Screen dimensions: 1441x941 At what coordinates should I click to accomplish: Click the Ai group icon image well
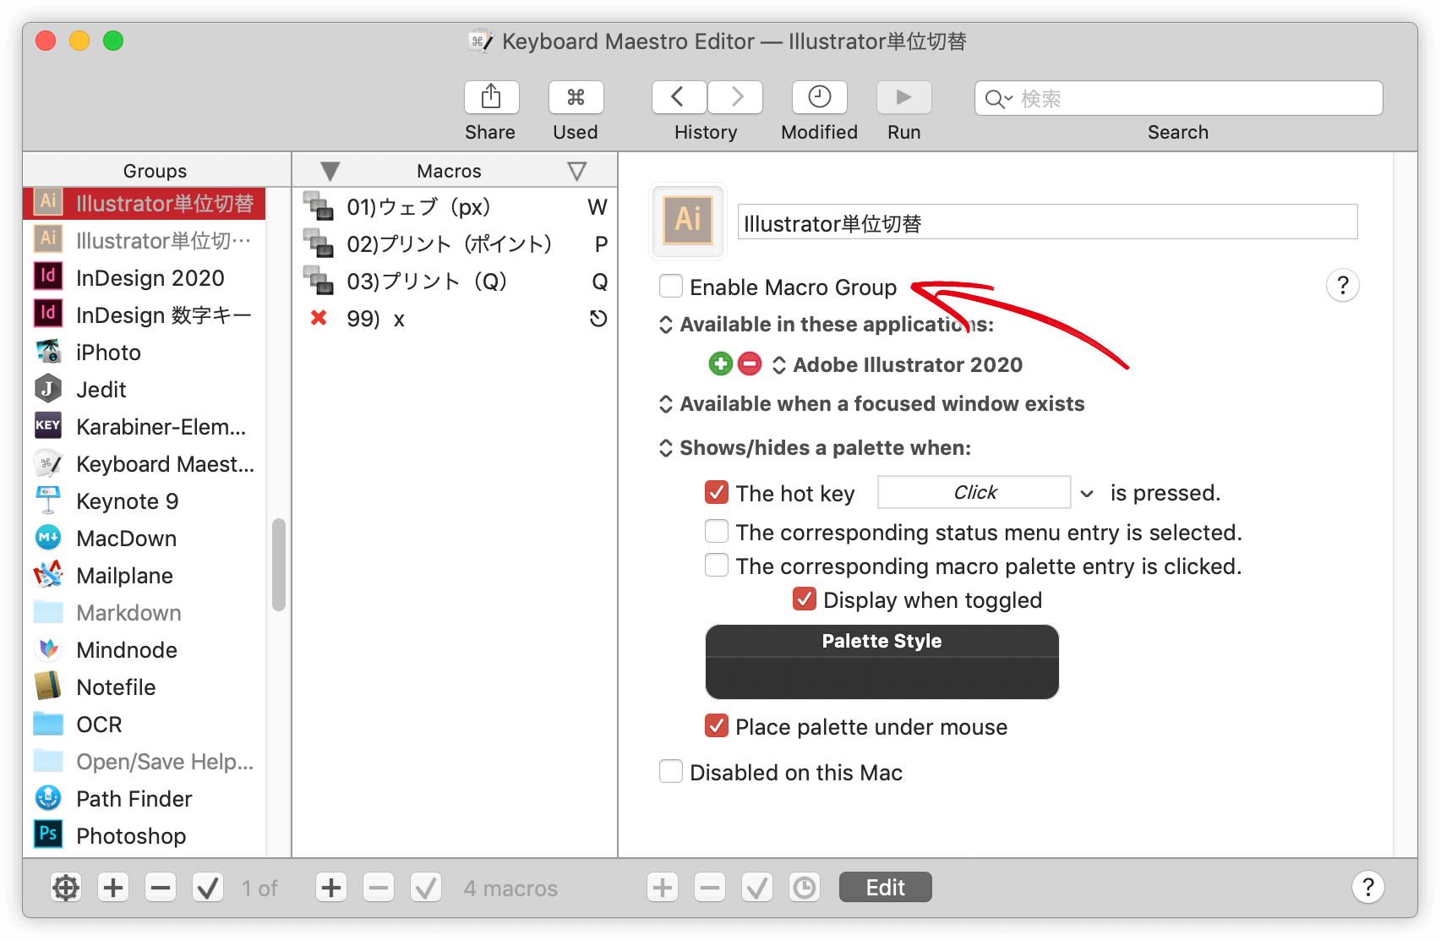coord(688,221)
